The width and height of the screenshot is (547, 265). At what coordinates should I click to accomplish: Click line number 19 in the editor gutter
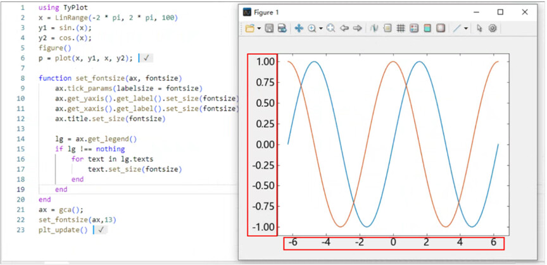(21, 189)
